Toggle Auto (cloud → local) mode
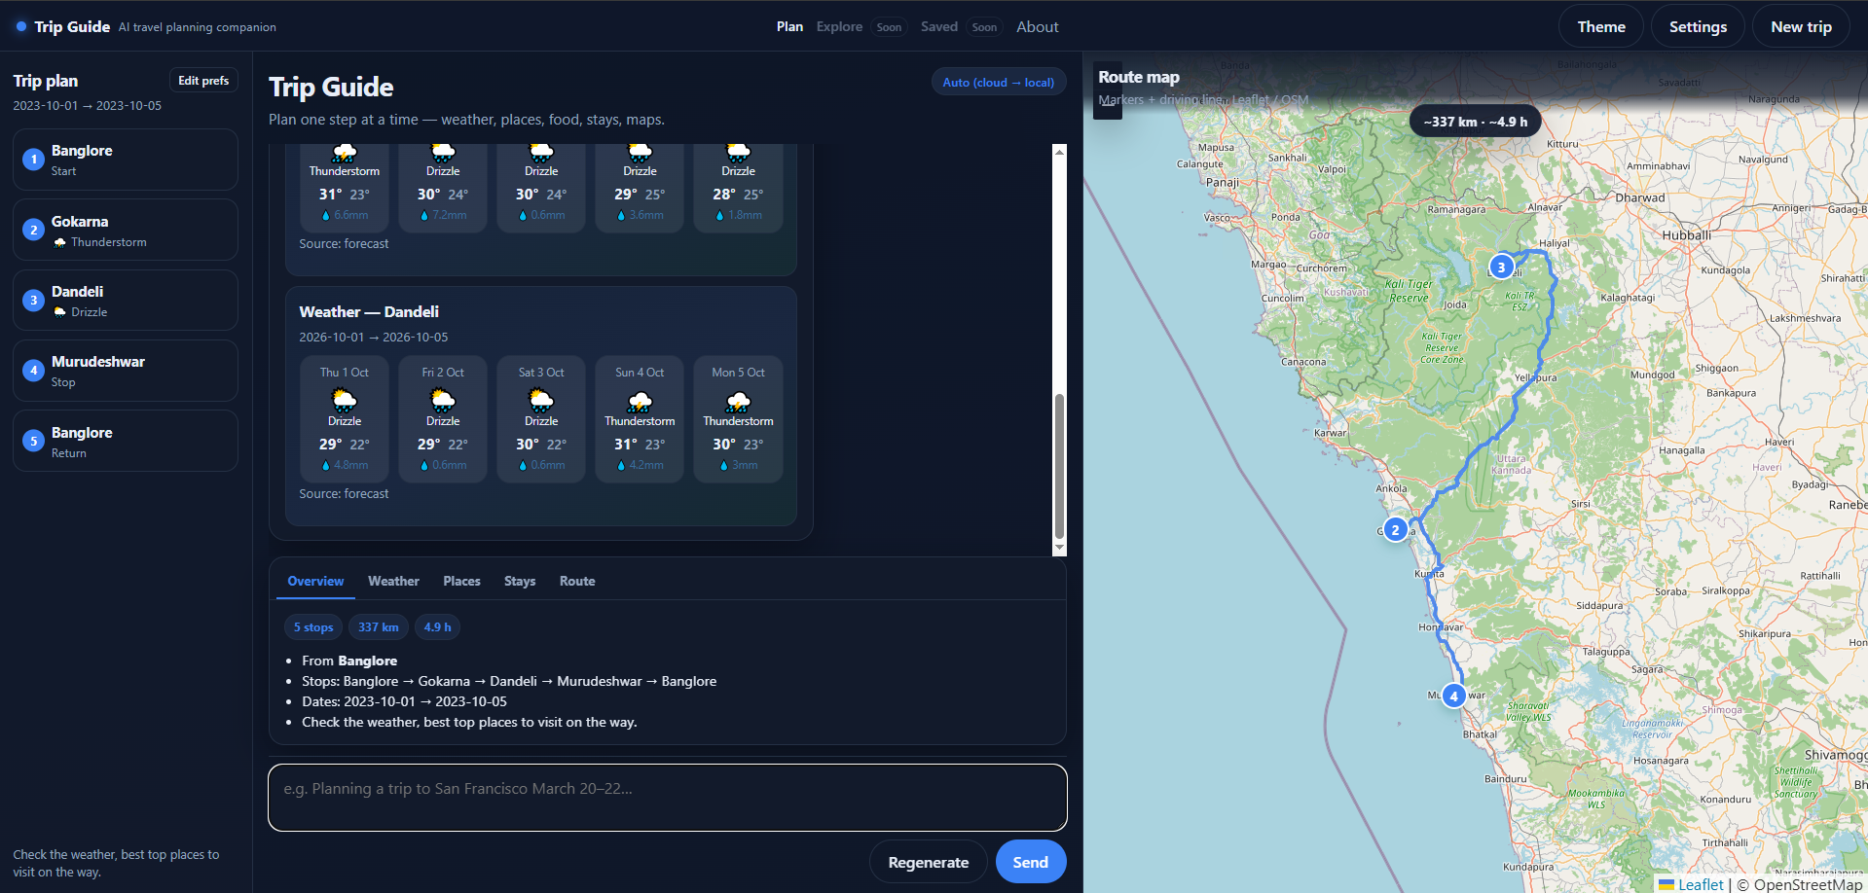The width and height of the screenshot is (1868, 893). pyautogui.click(x=999, y=82)
